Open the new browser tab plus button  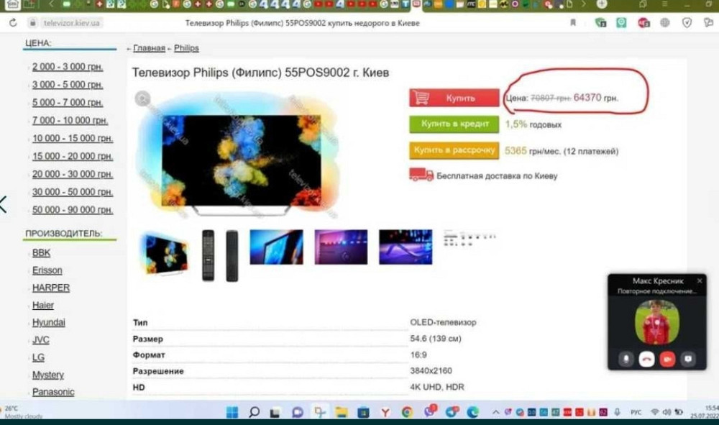[601, 4]
